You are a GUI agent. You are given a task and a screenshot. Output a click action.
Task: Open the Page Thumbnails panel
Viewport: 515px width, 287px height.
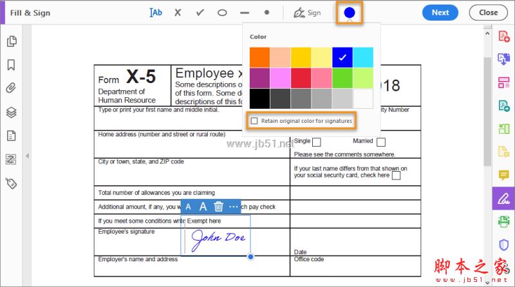[12, 41]
